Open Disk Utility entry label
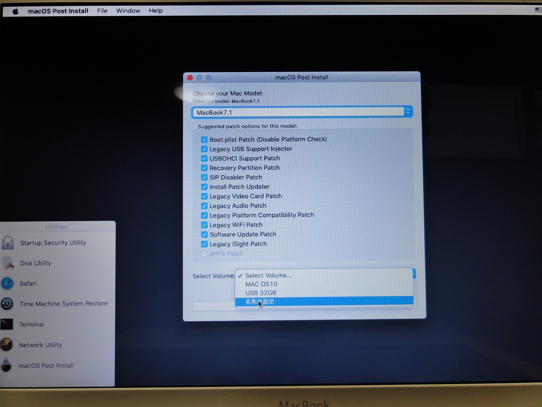This screenshot has height=407, width=542. [x=36, y=263]
